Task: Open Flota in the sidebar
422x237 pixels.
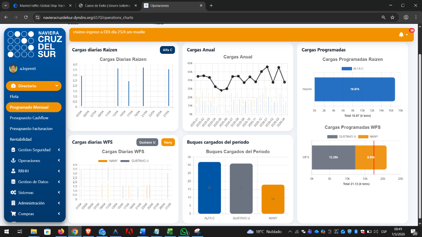Action: (x=14, y=96)
